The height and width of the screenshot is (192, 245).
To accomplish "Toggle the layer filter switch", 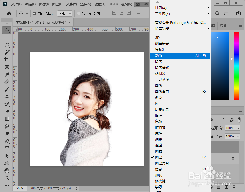I will click(x=239, y=120).
